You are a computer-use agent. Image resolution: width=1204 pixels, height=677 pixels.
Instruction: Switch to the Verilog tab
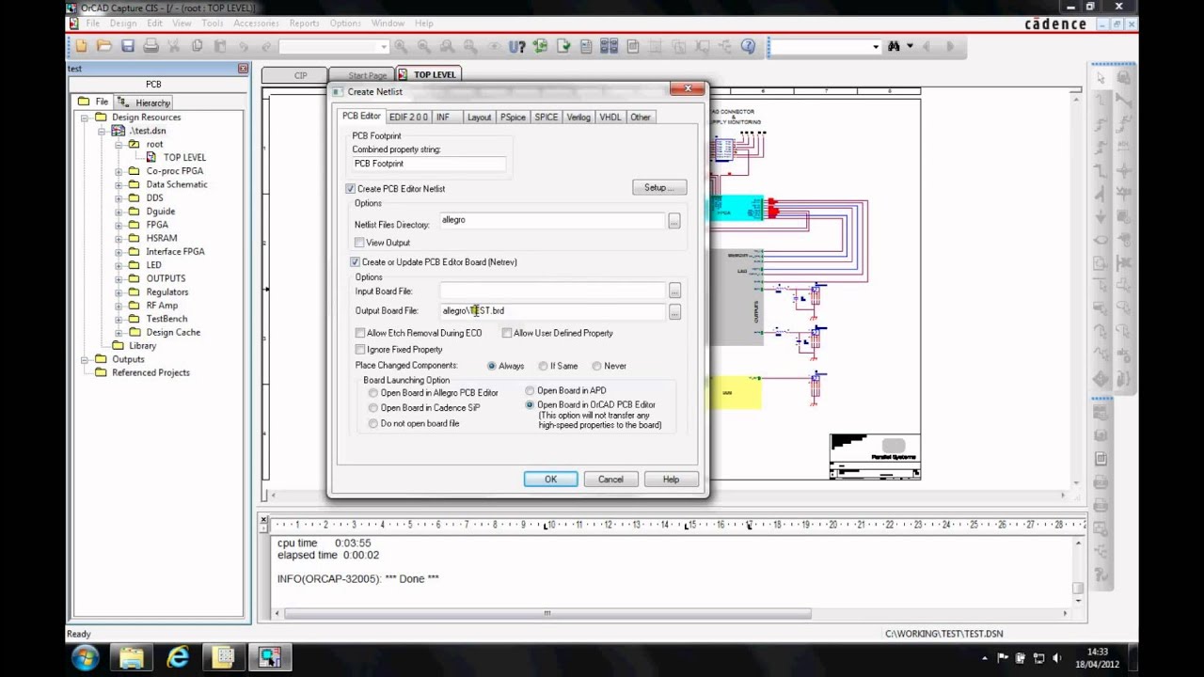[x=578, y=118]
